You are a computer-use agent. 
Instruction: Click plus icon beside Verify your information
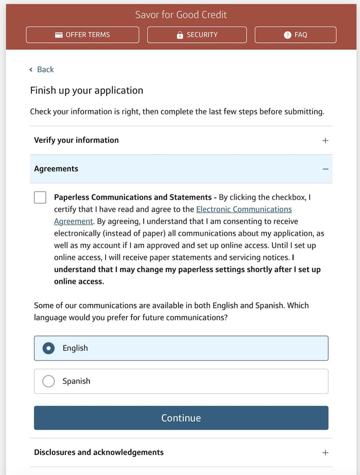(x=325, y=140)
